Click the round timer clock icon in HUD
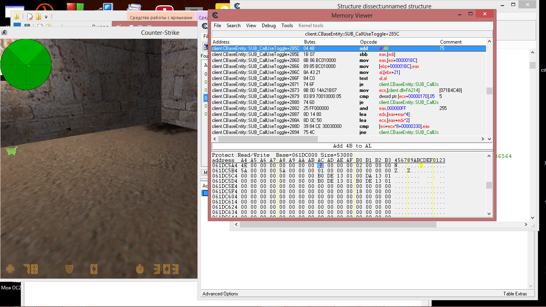The height and width of the screenshot is (307, 546). [139, 269]
